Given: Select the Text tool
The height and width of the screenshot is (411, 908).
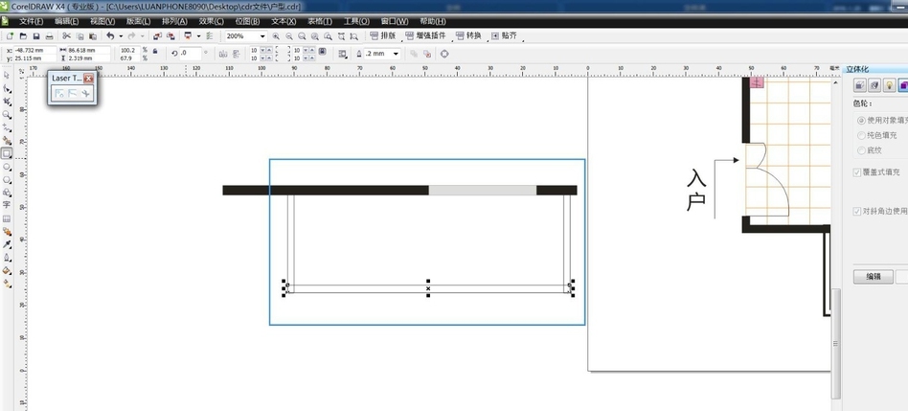Looking at the screenshot, I should click(7, 205).
